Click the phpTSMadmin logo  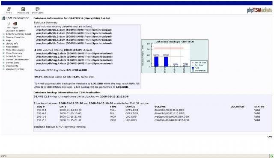point(259,10)
